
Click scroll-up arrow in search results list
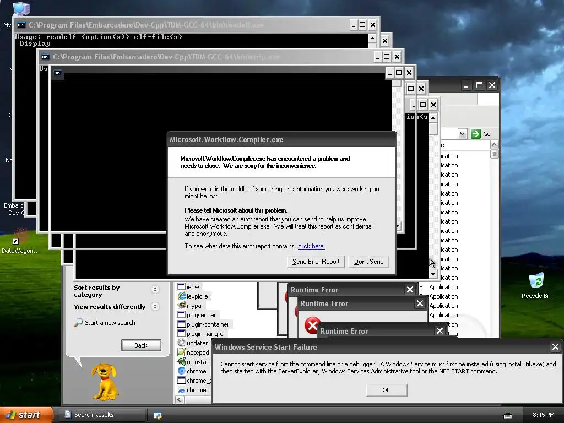click(494, 145)
